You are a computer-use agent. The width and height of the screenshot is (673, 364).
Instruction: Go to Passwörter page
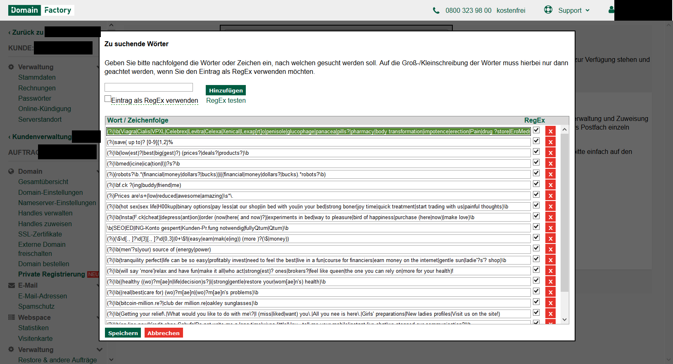pos(35,98)
